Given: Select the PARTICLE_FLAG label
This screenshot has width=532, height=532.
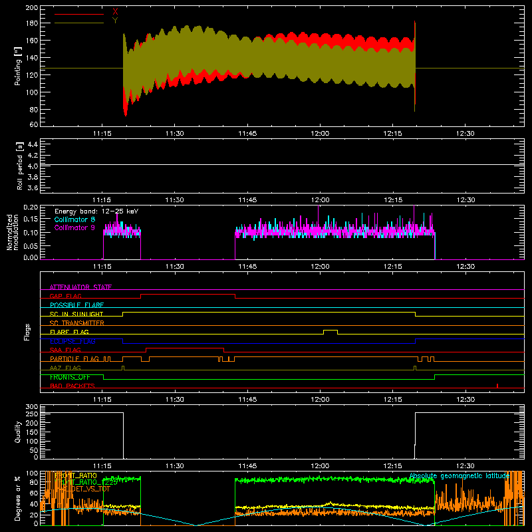Looking at the screenshot, I should click(74, 358).
